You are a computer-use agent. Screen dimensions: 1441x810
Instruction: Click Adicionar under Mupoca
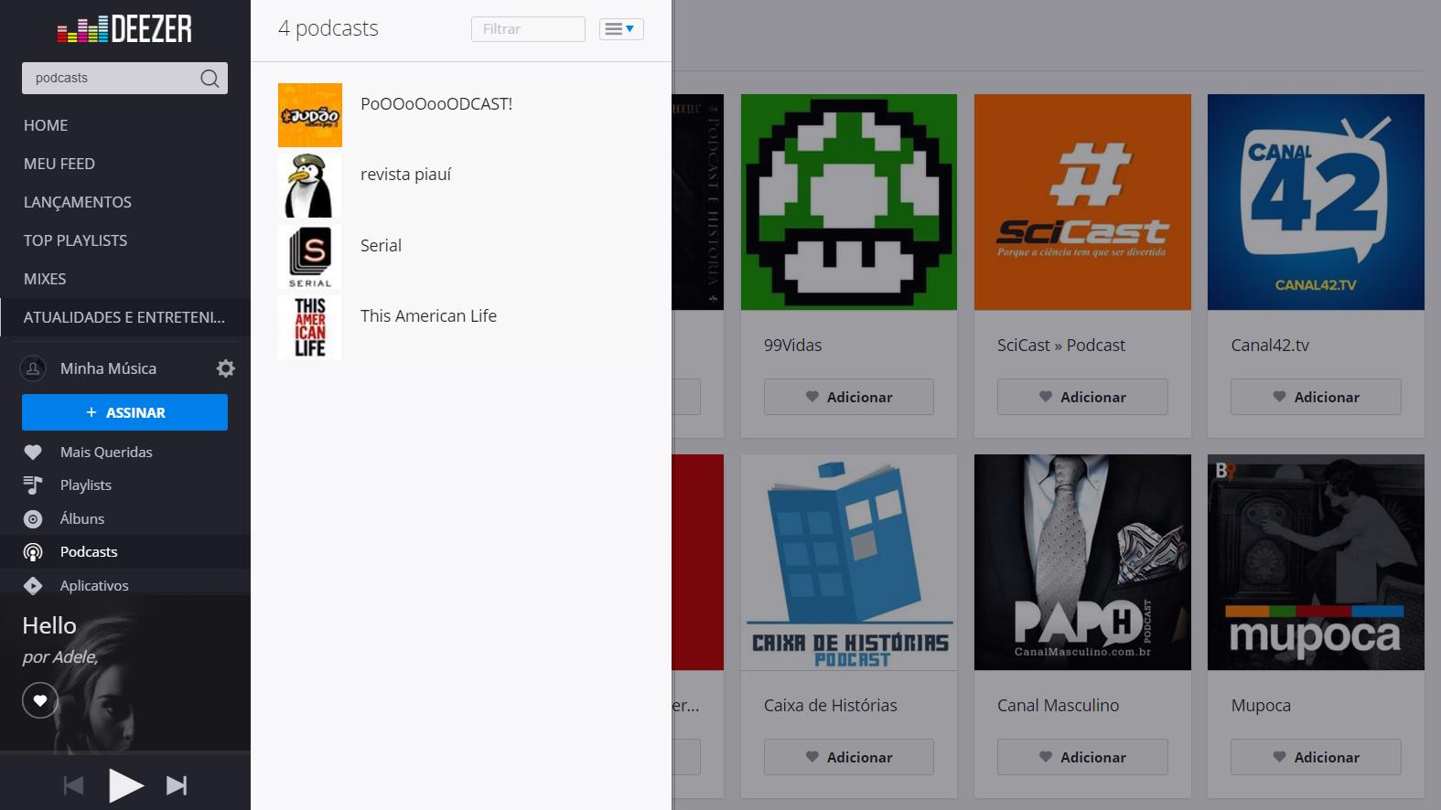click(1316, 757)
